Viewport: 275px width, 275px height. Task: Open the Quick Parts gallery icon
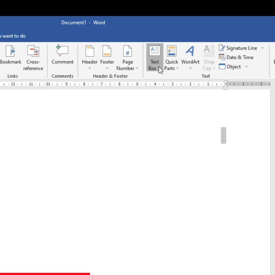coord(172,51)
